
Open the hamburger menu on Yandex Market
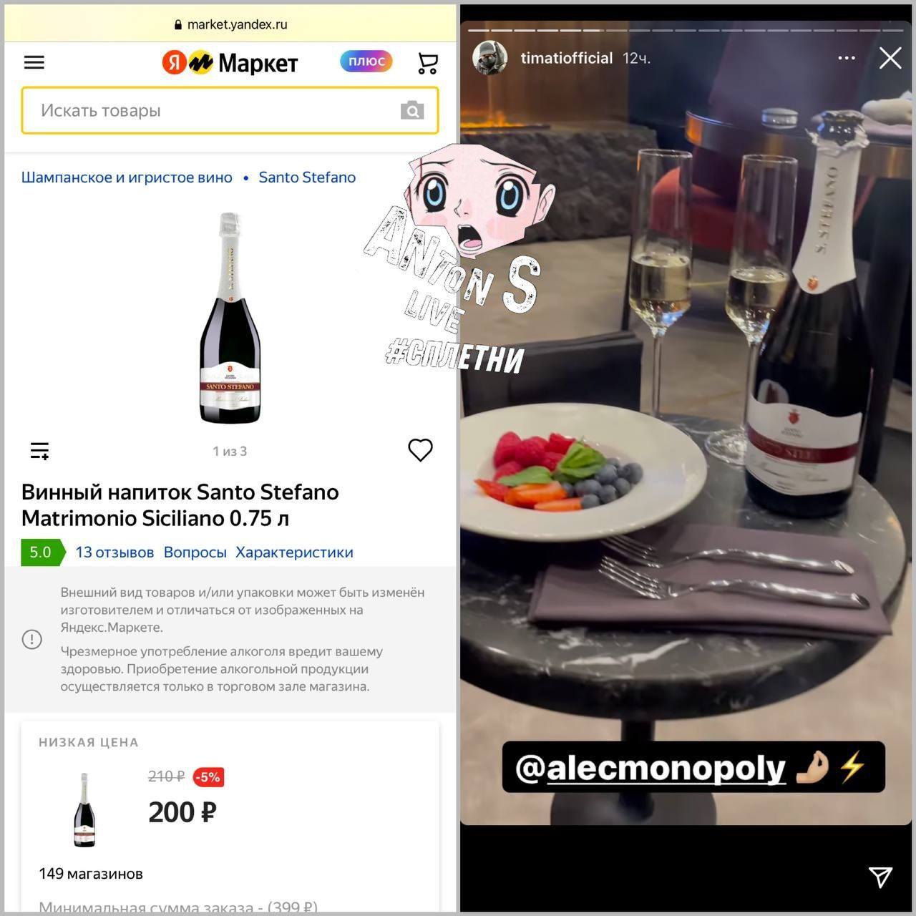pyautogui.click(x=34, y=62)
